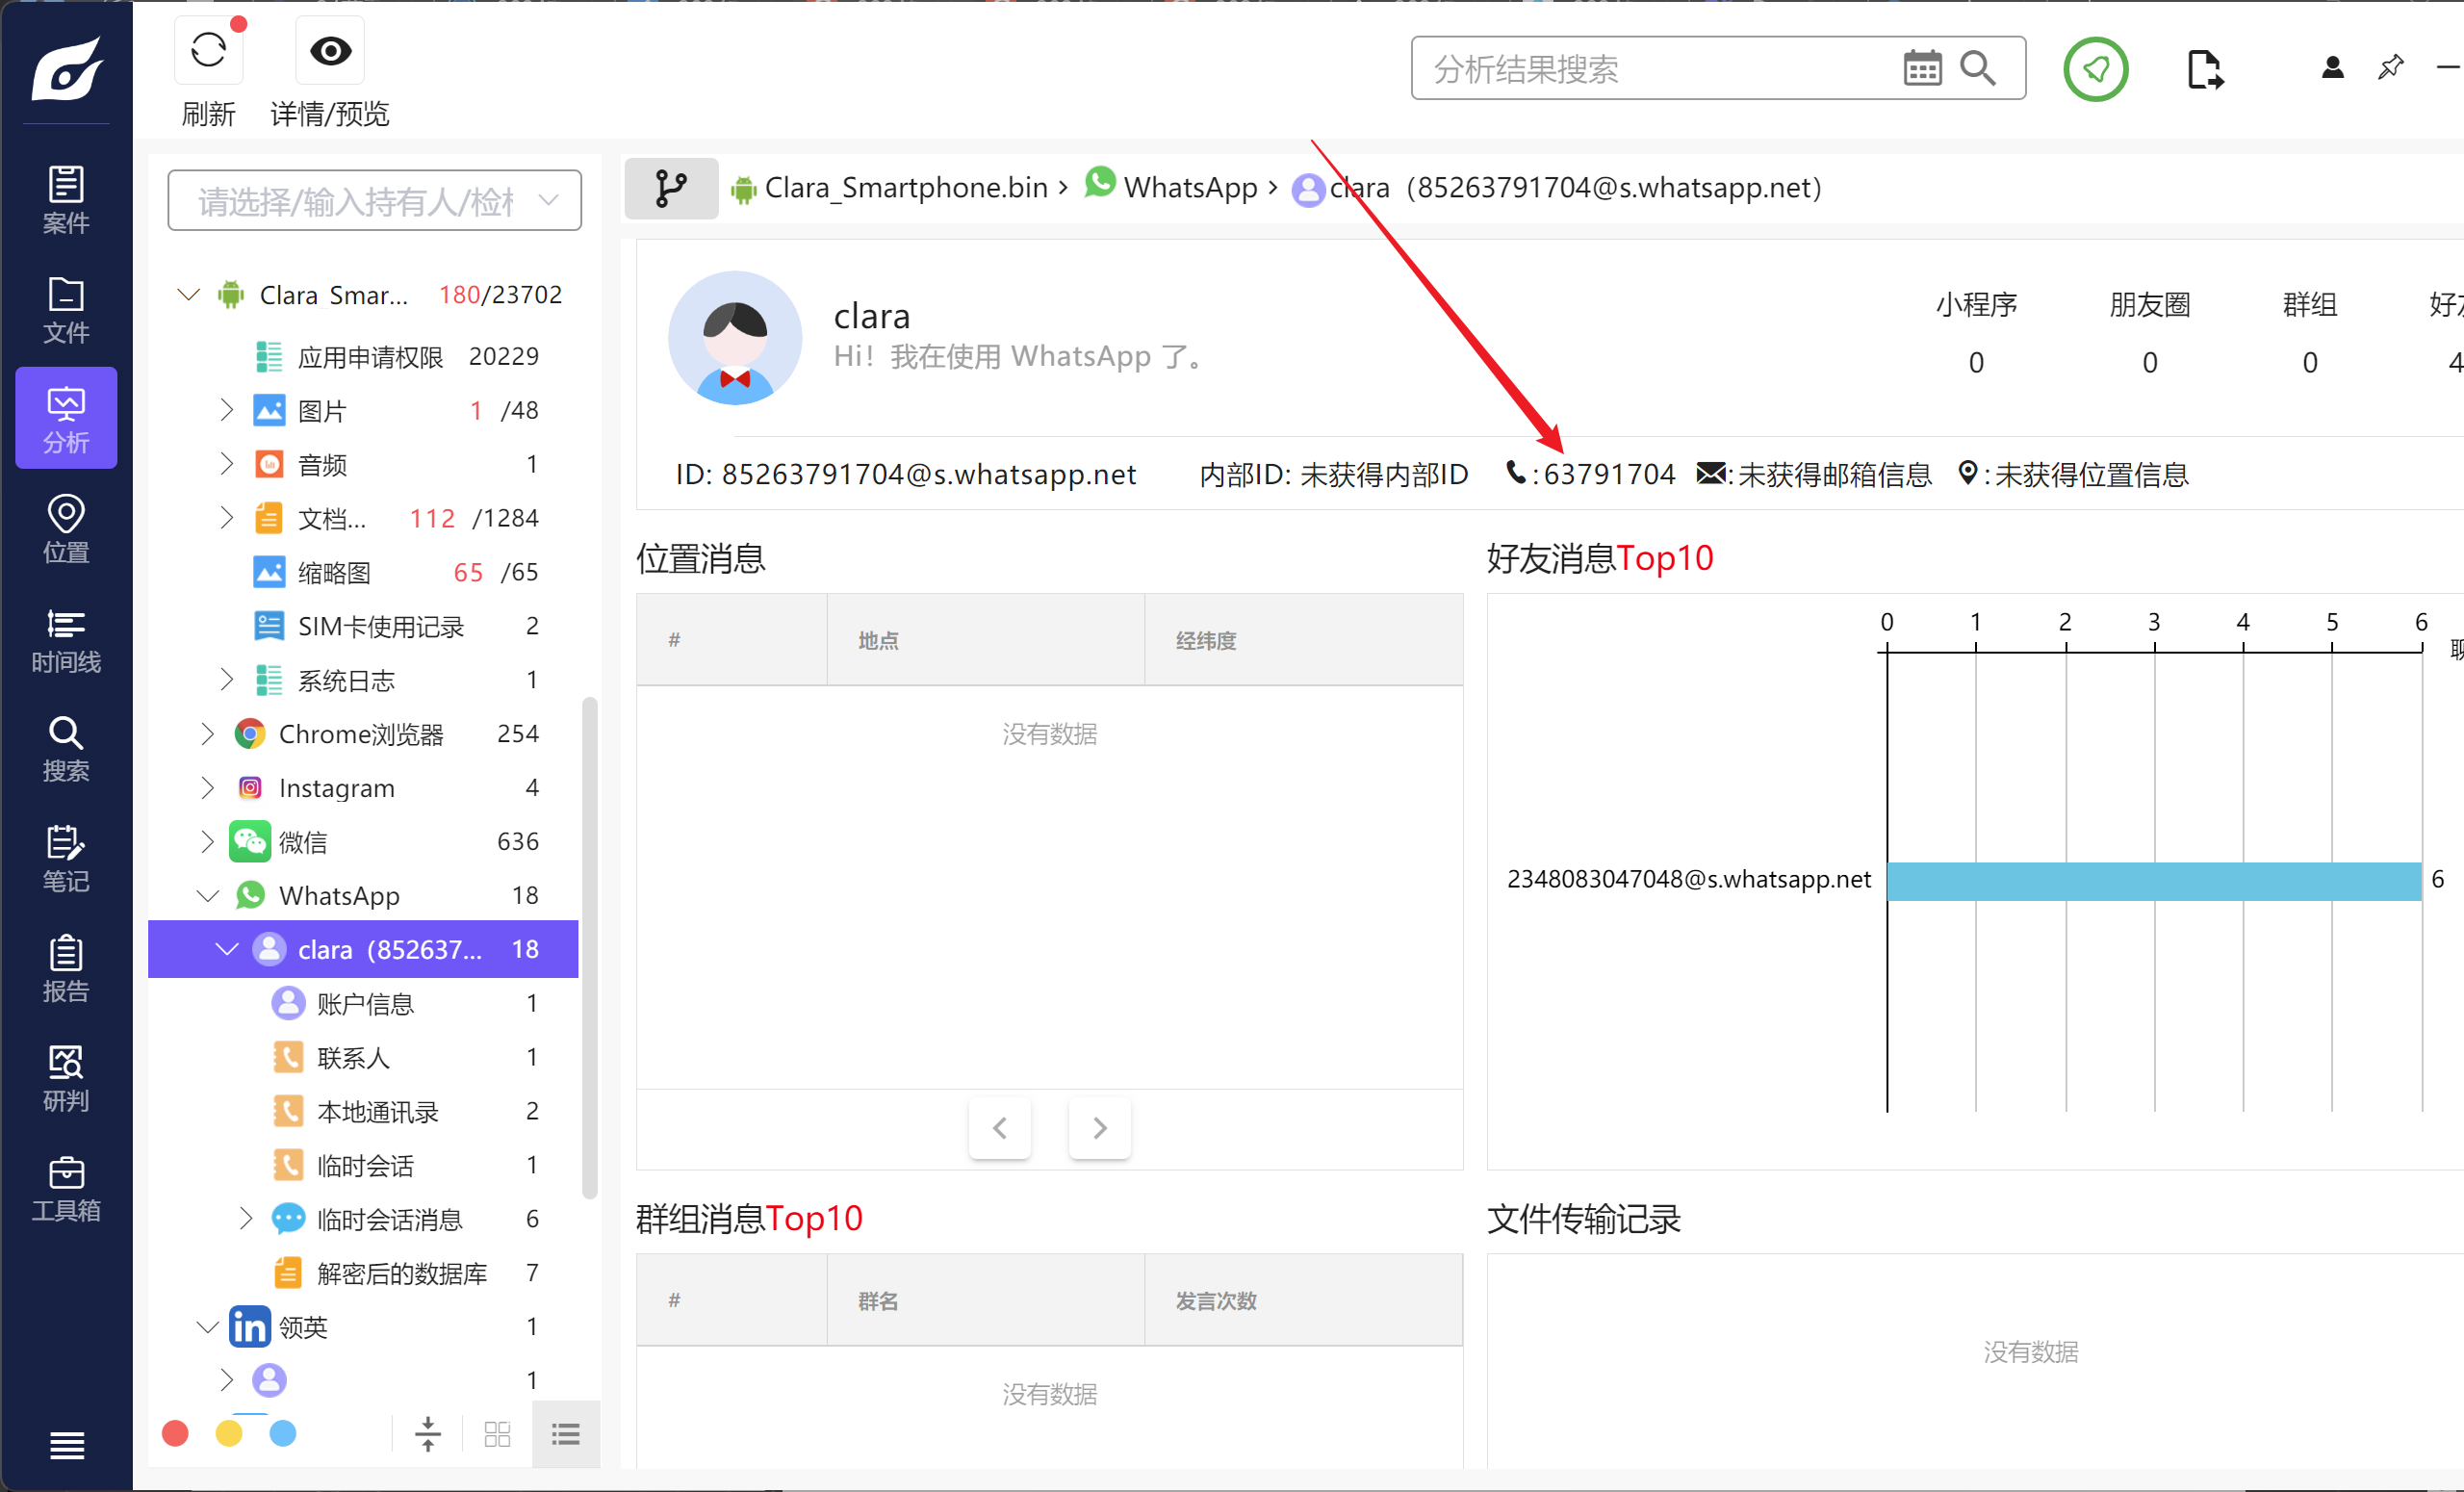Switch to the 时间线 sidebar tab

pyautogui.click(x=66, y=638)
